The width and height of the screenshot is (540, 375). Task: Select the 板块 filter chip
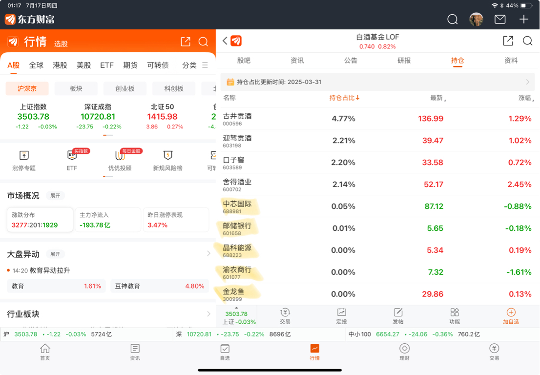[x=76, y=88]
